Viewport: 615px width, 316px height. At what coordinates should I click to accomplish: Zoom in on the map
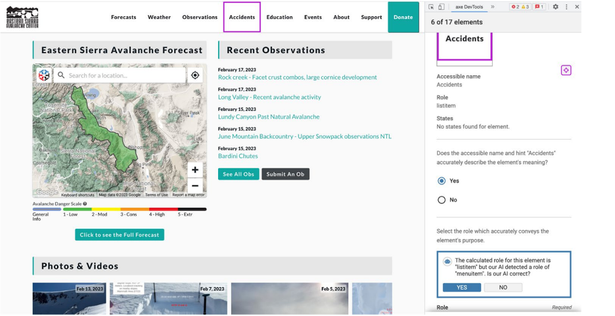(x=195, y=170)
